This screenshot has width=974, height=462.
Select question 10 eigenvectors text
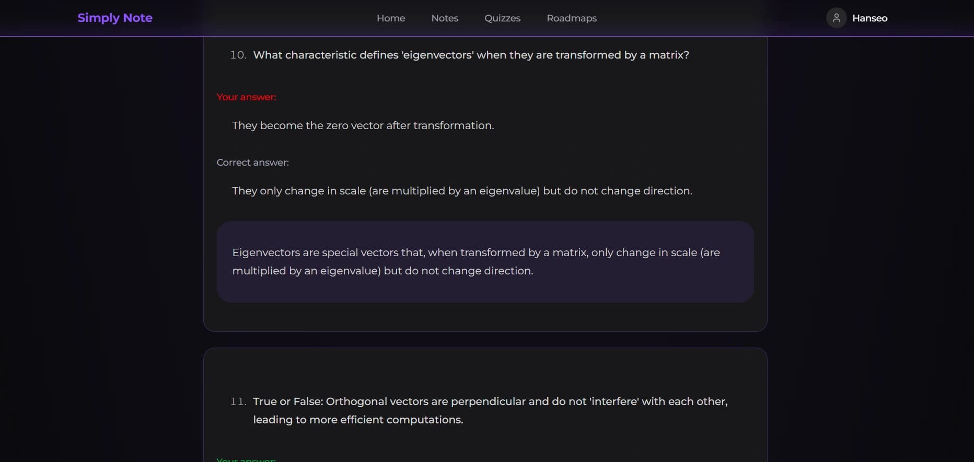click(x=471, y=55)
